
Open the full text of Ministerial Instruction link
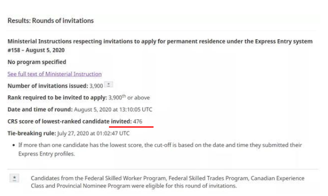tap(55, 74)
